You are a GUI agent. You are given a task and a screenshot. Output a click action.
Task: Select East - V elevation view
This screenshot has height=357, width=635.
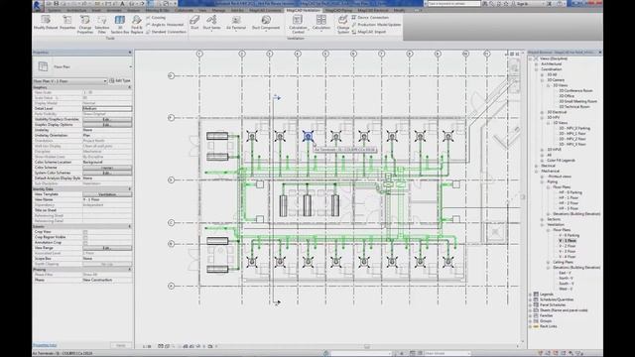point(565,273)
